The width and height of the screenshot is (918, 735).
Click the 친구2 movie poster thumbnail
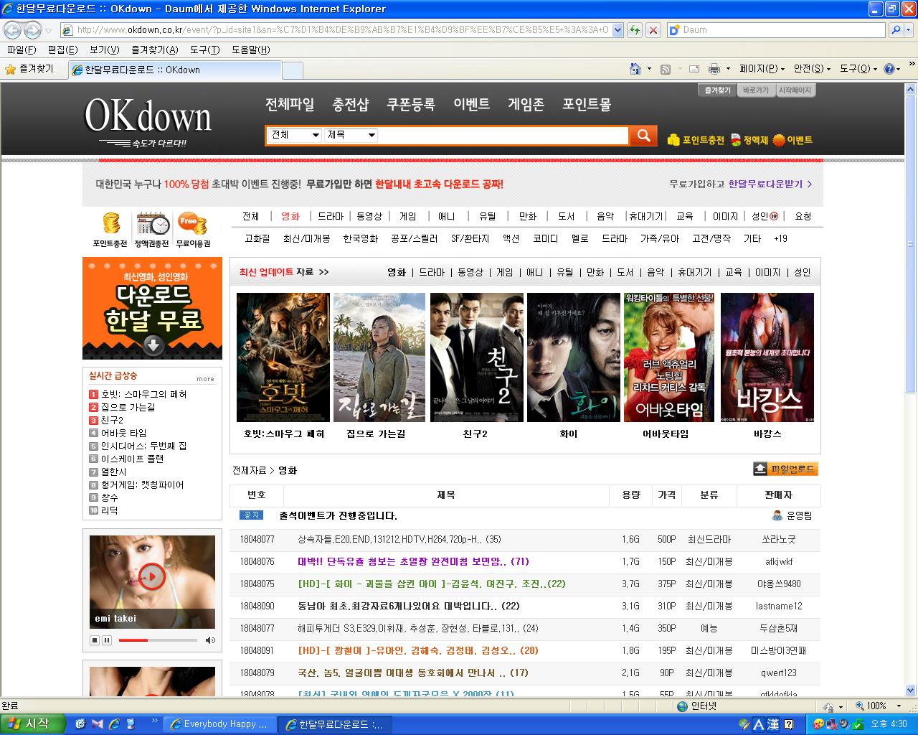point(476,357)
